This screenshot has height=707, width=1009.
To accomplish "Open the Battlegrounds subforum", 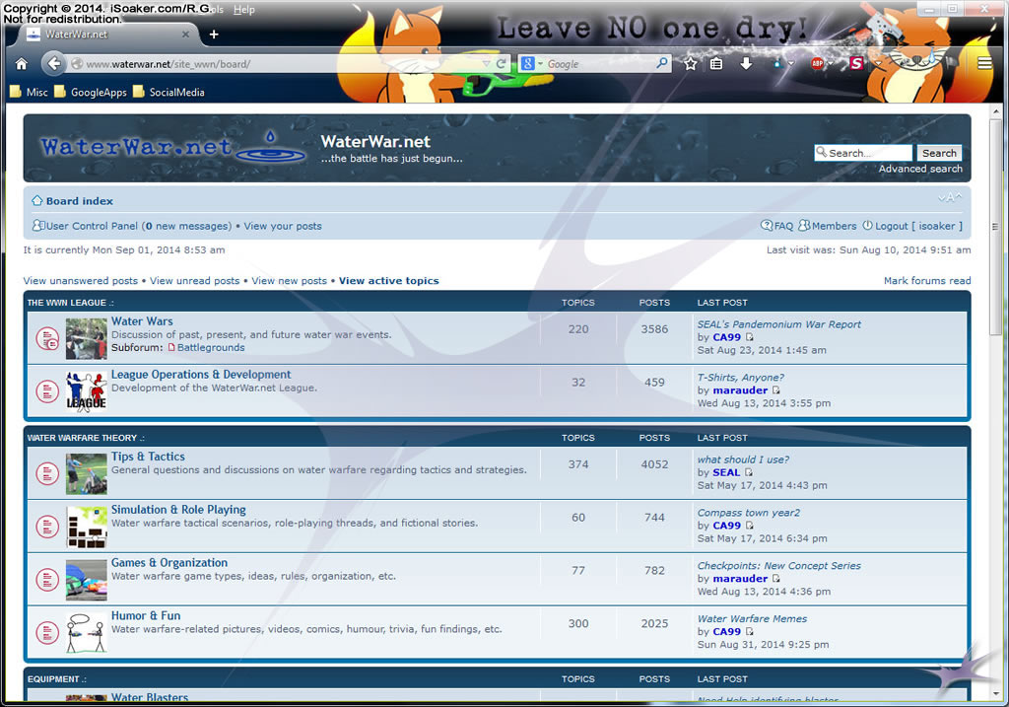I will 211,348.
